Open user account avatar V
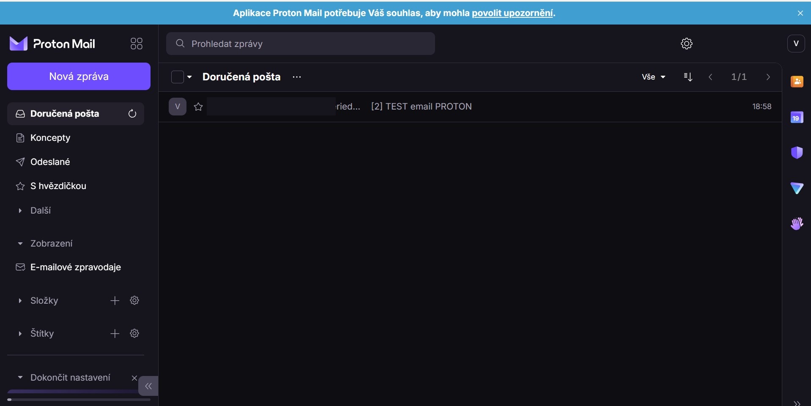The height and width of the screenshot is (406, 811). pos(796,44)
